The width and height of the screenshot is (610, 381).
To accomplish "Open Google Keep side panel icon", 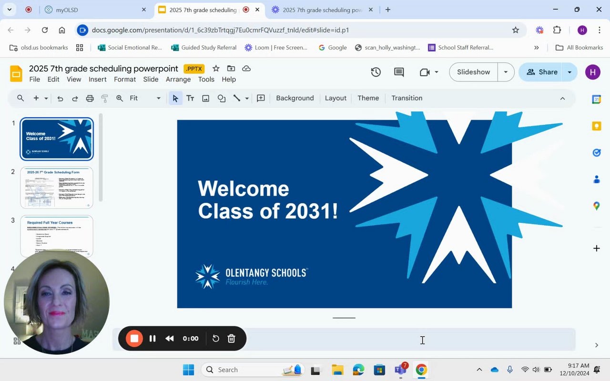I will click(596, 126).
